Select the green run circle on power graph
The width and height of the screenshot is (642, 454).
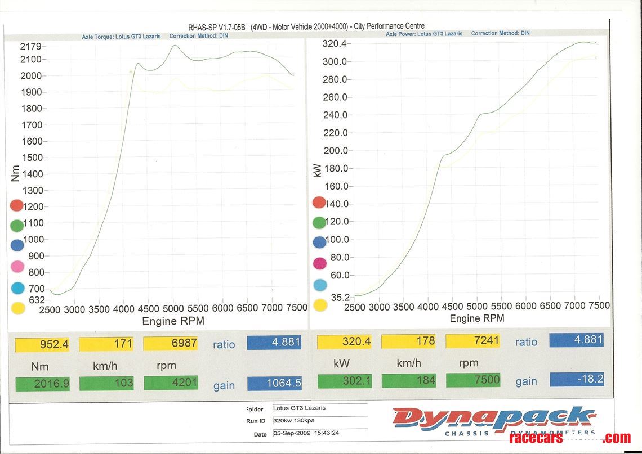point(319,222)
